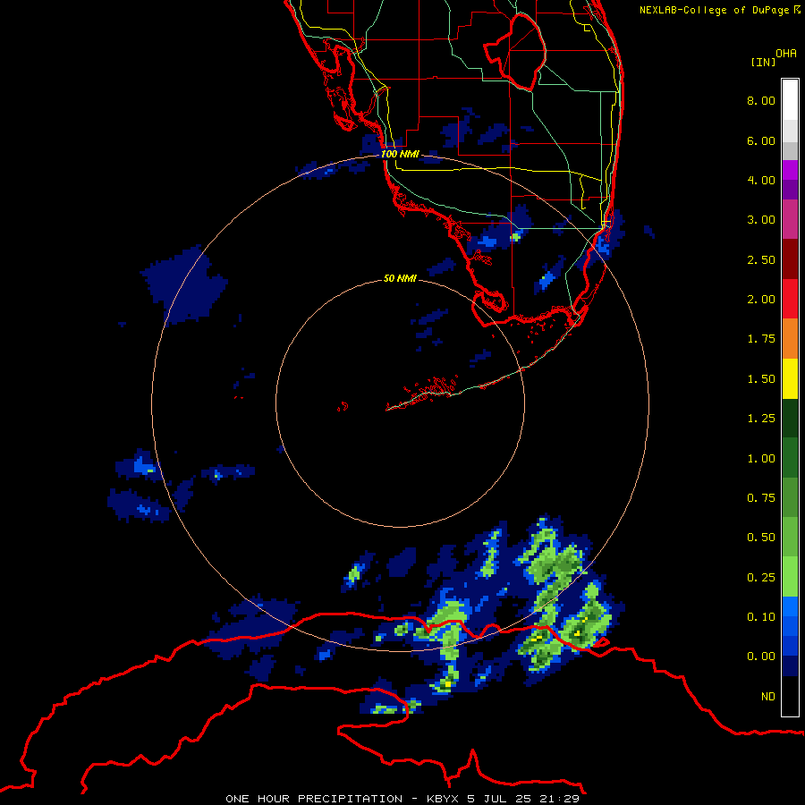The image size is (805, 805).
Task: Pick the pink swatch beside 3.00
Action: (x=790, y=219)
